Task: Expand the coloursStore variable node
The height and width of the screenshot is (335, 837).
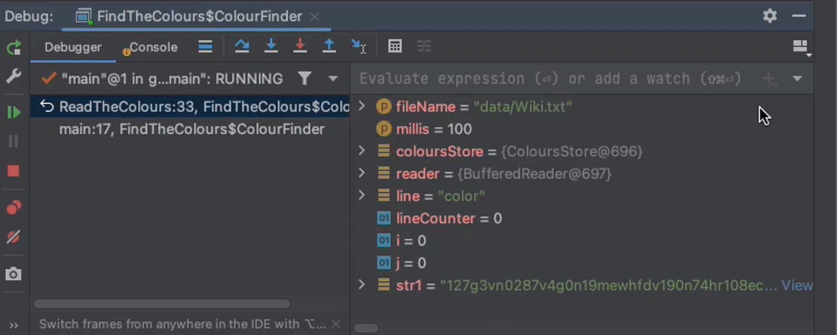Action: coord(362,151)
